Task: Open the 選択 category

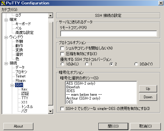Action: [19, 54]
